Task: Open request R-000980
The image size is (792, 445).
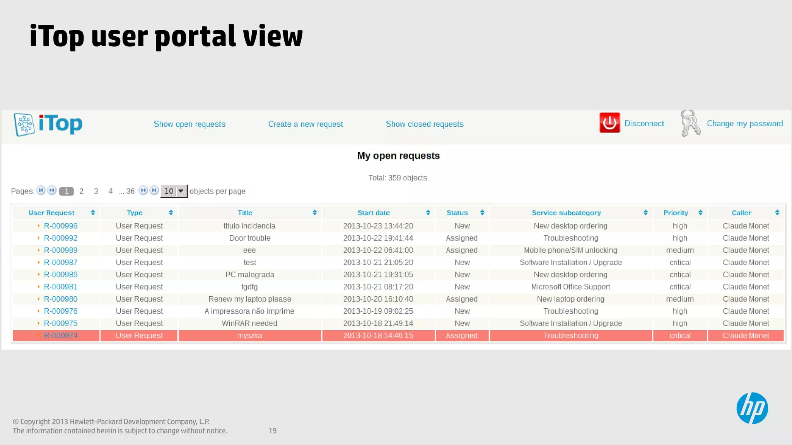Action: [61, 299]
